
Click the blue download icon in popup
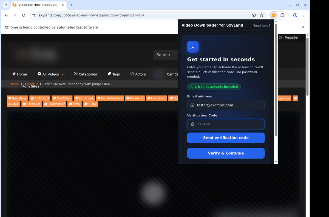(x=193, y=47)
